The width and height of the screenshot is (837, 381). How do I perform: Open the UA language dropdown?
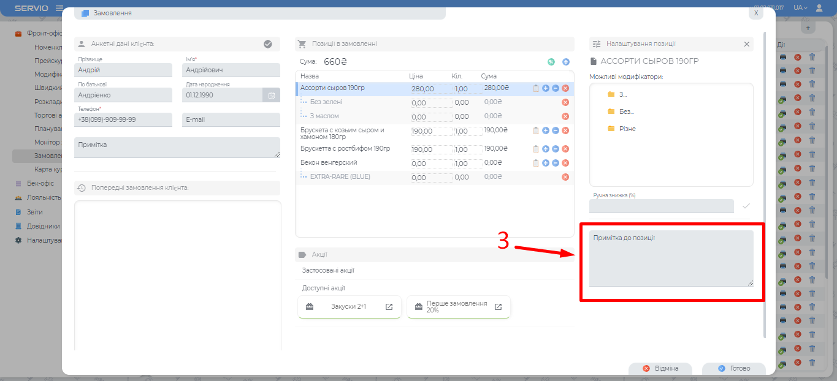click(x=800, y=7)
